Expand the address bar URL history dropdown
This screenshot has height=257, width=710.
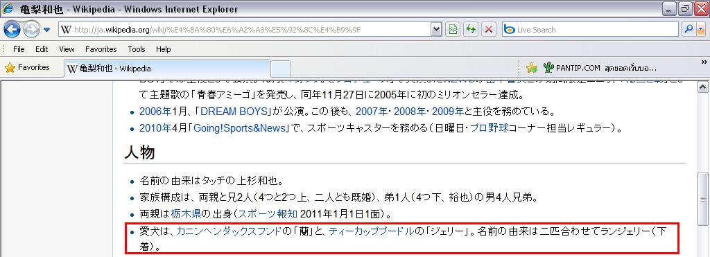(436, 30)
